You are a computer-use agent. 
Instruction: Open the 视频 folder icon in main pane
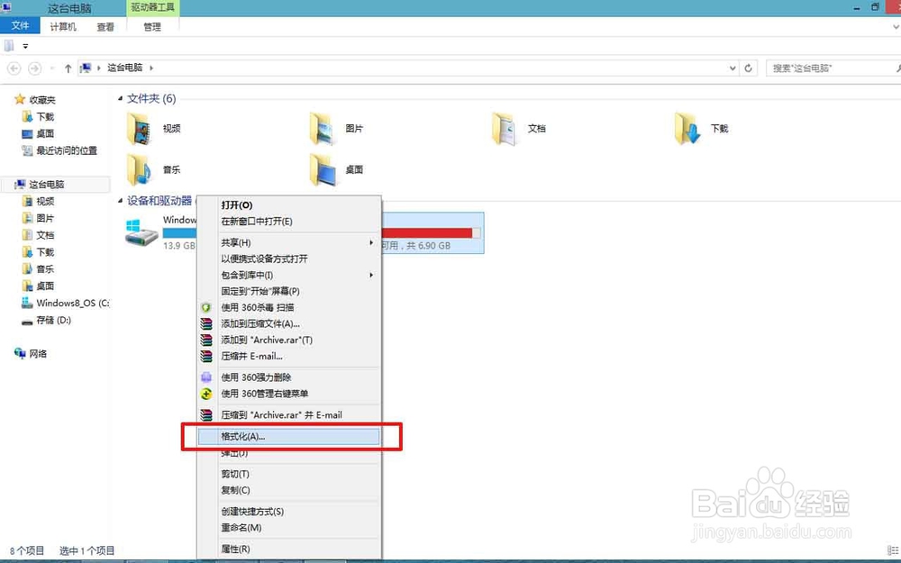click(139, 129)
